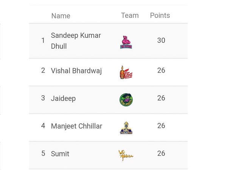Viewport: 227px width, 170px height.
Task: Open Manjeet Chhillar's player name
Action: (76, 126)
